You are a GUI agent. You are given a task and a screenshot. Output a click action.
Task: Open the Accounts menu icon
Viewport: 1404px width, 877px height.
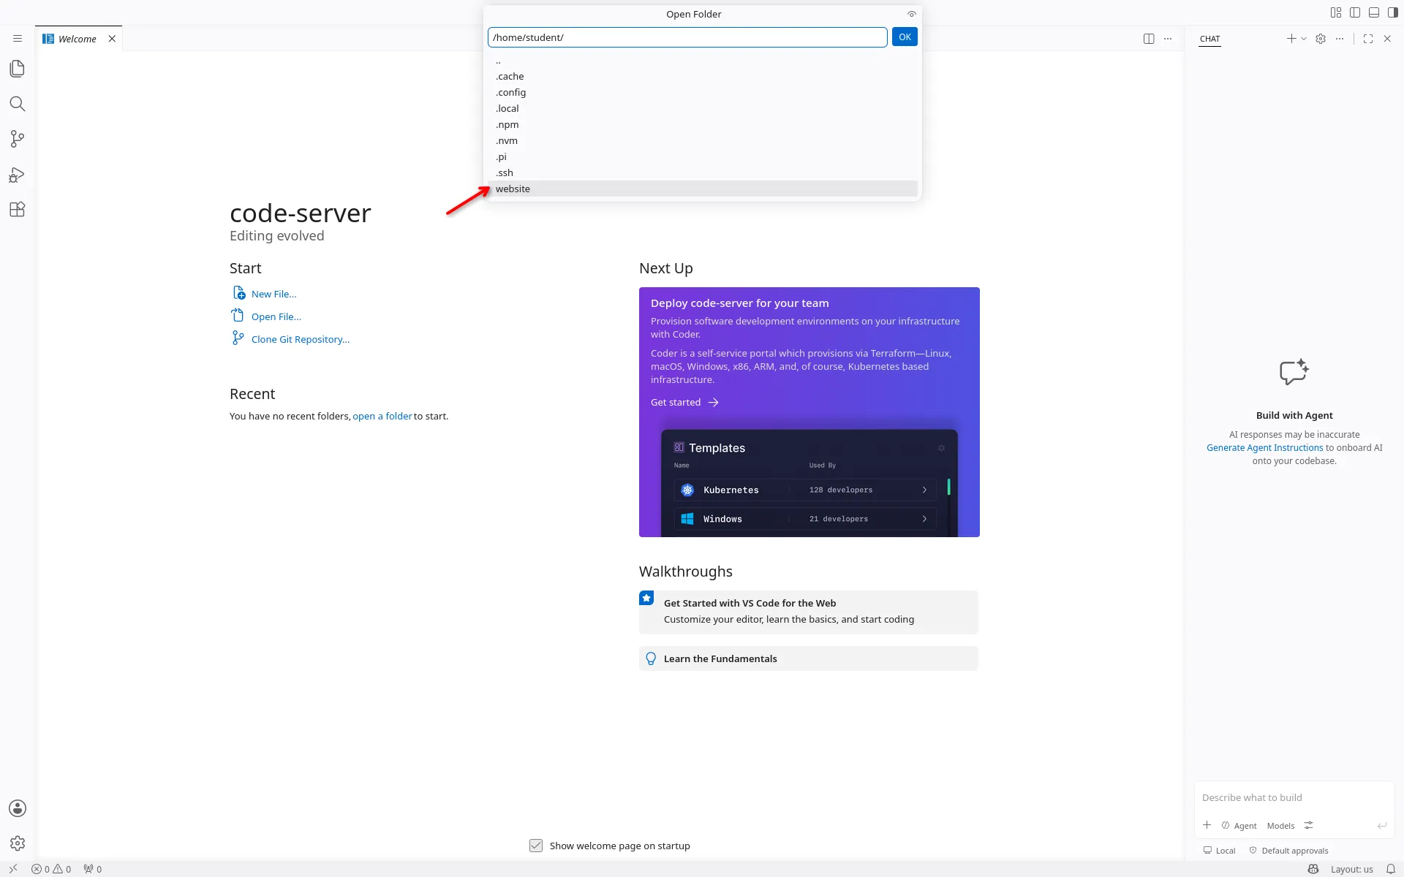tap(18, 808)
